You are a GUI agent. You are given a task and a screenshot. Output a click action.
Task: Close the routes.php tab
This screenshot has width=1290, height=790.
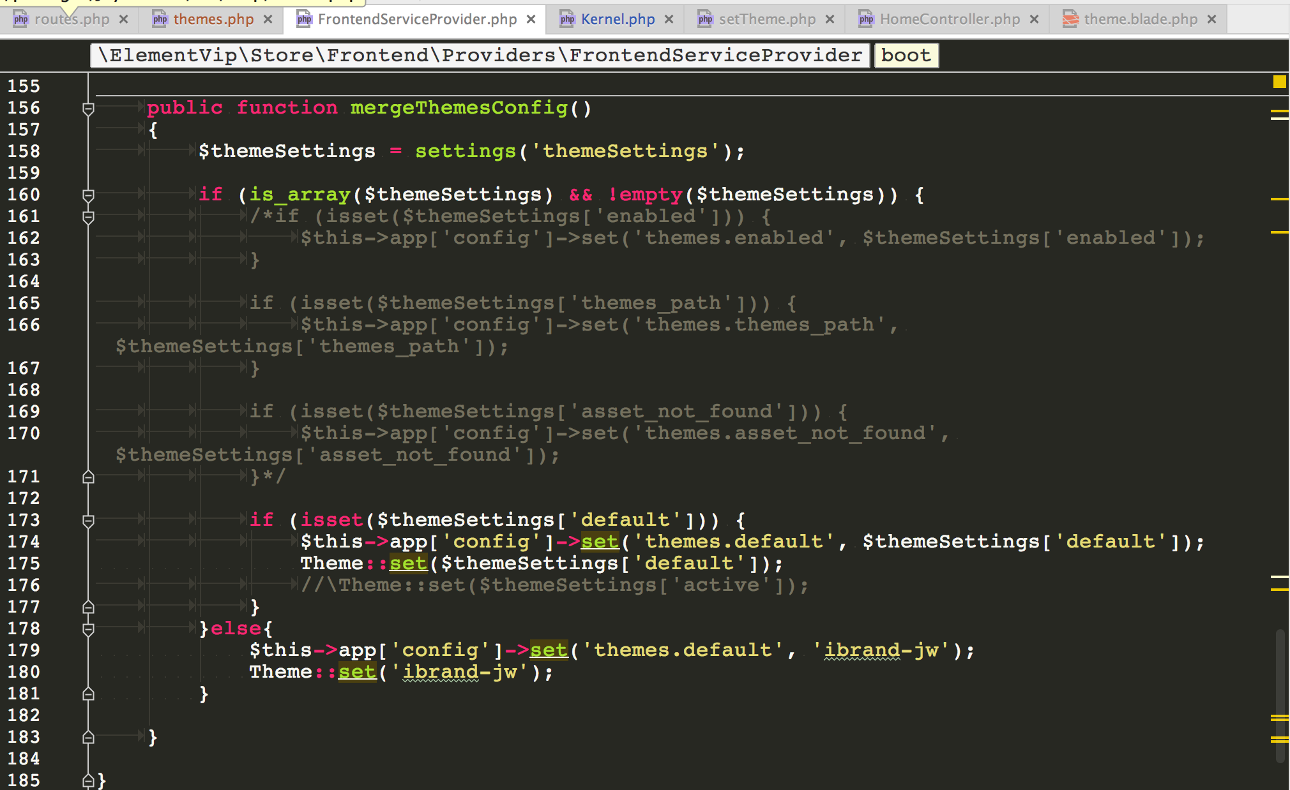[123, 19]
